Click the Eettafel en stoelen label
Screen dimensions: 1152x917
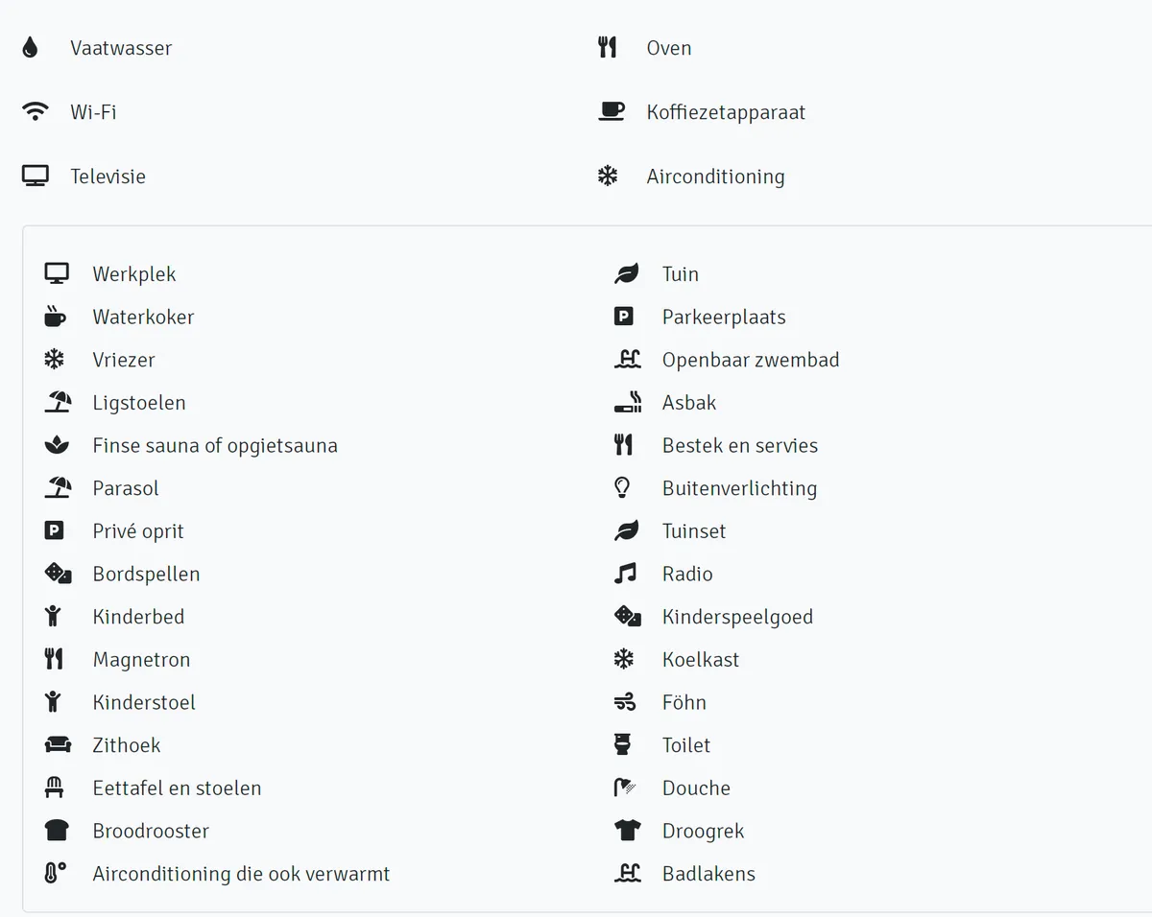177,788
